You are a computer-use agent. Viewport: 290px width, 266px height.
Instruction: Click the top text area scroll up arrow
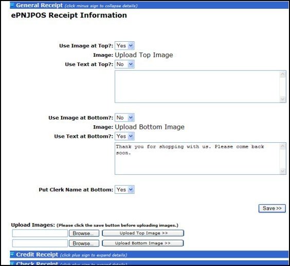pos(283,74)
